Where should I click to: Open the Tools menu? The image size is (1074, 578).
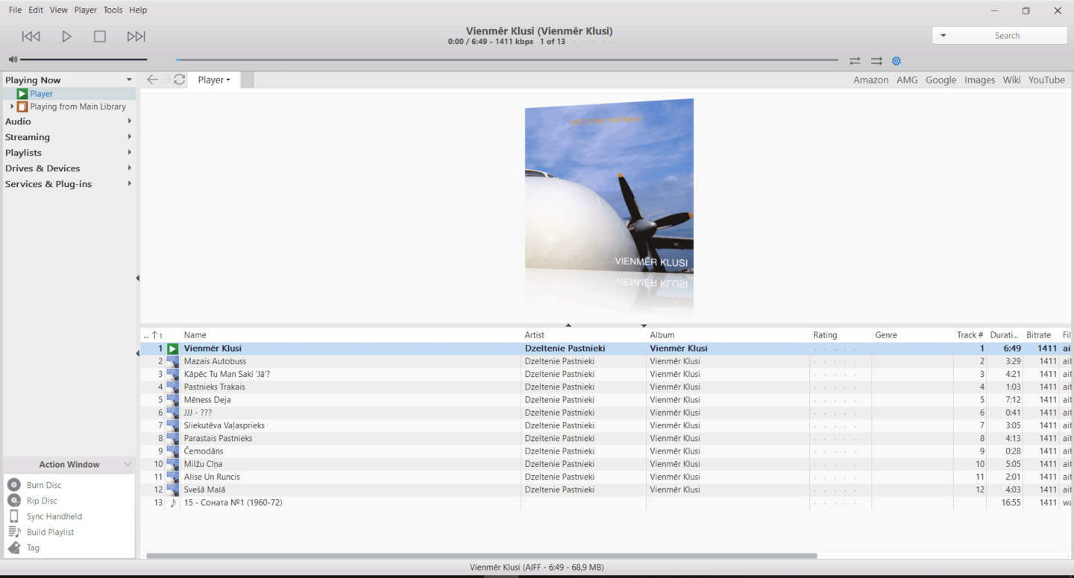[113, 10]
